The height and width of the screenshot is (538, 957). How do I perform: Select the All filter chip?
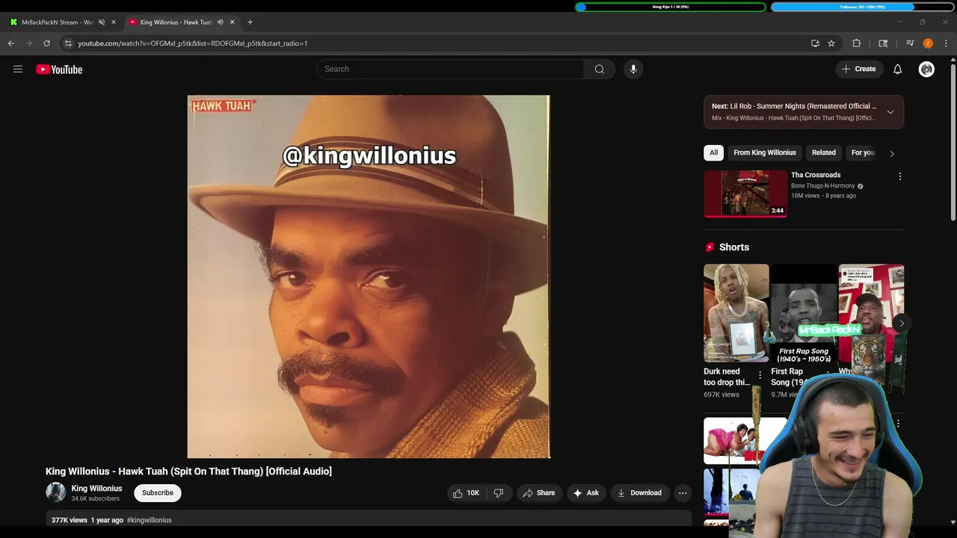(713, 152)
